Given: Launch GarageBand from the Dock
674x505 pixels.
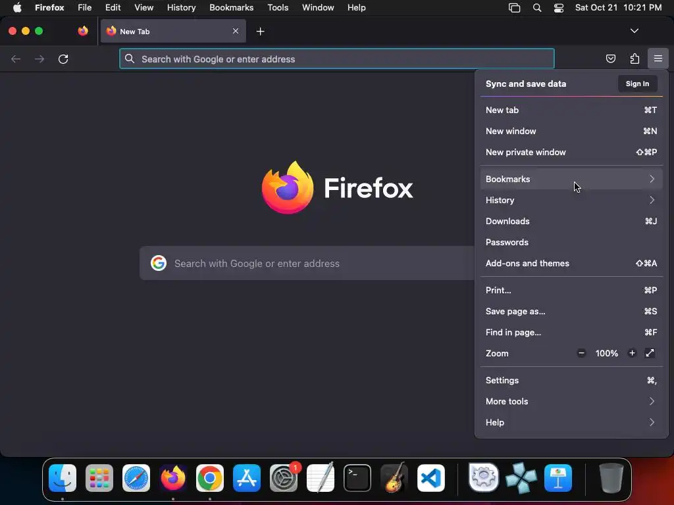Looking at the screenshot, I should [x=394, y=478].
